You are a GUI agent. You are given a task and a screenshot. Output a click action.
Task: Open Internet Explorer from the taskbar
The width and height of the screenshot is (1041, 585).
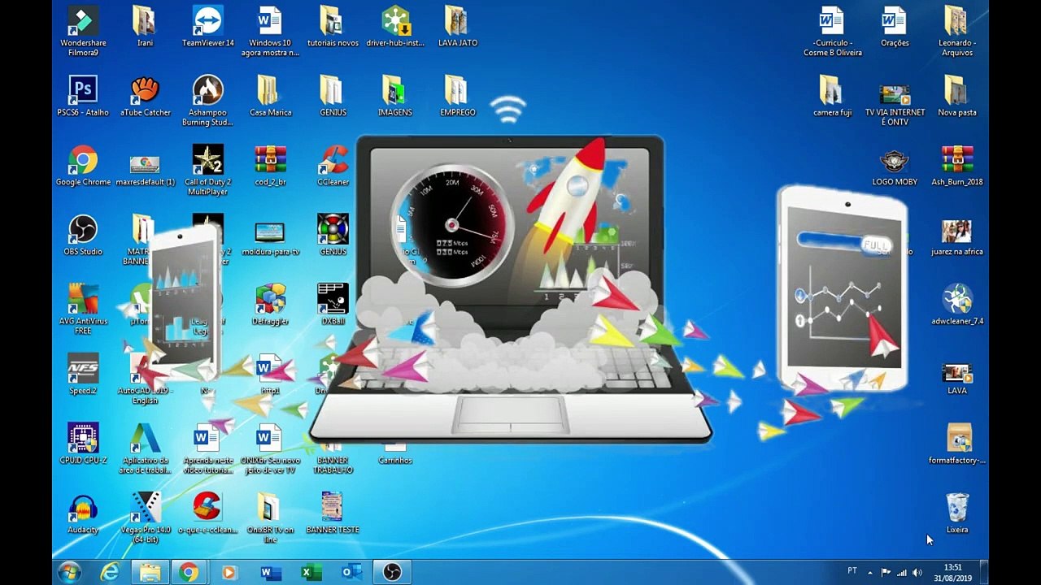coord(110,573)
